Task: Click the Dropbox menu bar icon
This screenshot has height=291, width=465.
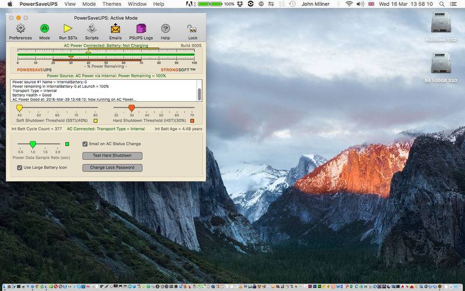Action: 240,4
